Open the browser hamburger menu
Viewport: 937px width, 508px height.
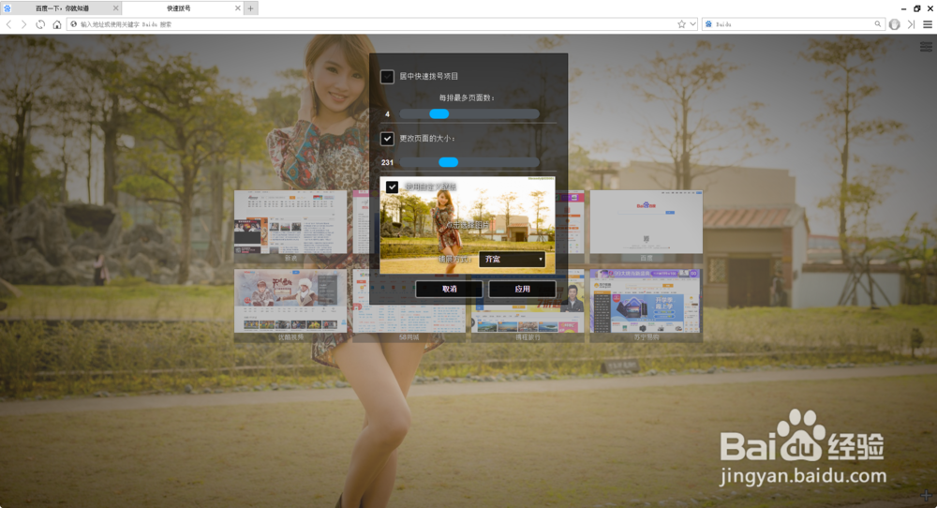point(928,24)
